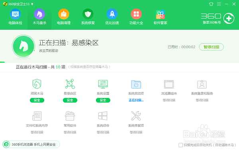Viewport: 239px width, 150px height.
Task: Click 等待扫描 under 浏览器组件
Action: 169,100
